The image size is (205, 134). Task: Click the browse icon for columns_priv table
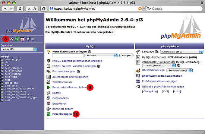tap(2, 60)
